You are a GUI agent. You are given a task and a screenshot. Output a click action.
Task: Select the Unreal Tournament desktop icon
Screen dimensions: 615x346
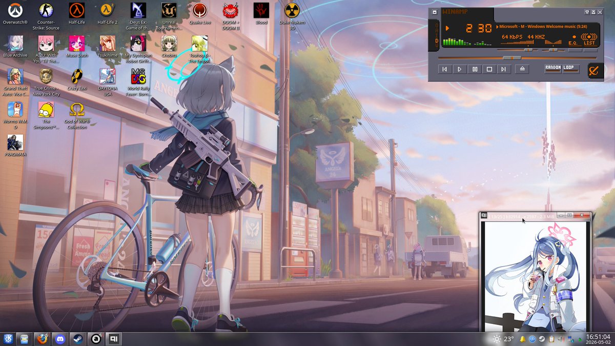coord(169,16)
